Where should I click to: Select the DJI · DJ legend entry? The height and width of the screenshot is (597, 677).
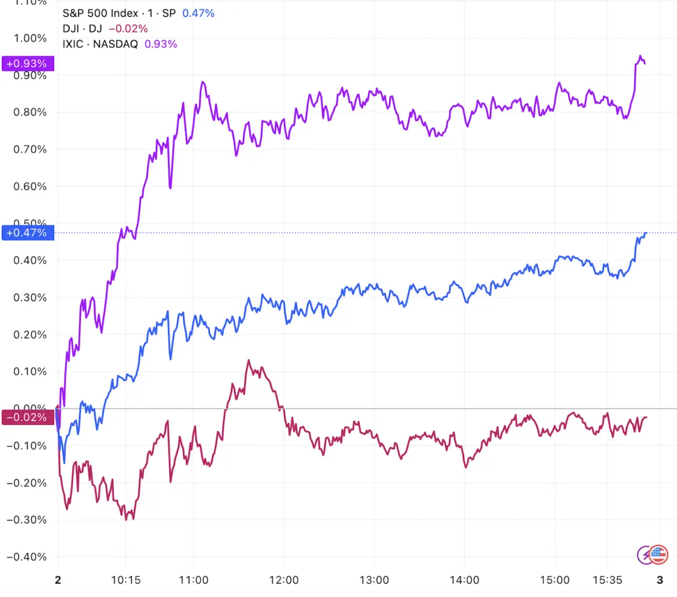82,28
